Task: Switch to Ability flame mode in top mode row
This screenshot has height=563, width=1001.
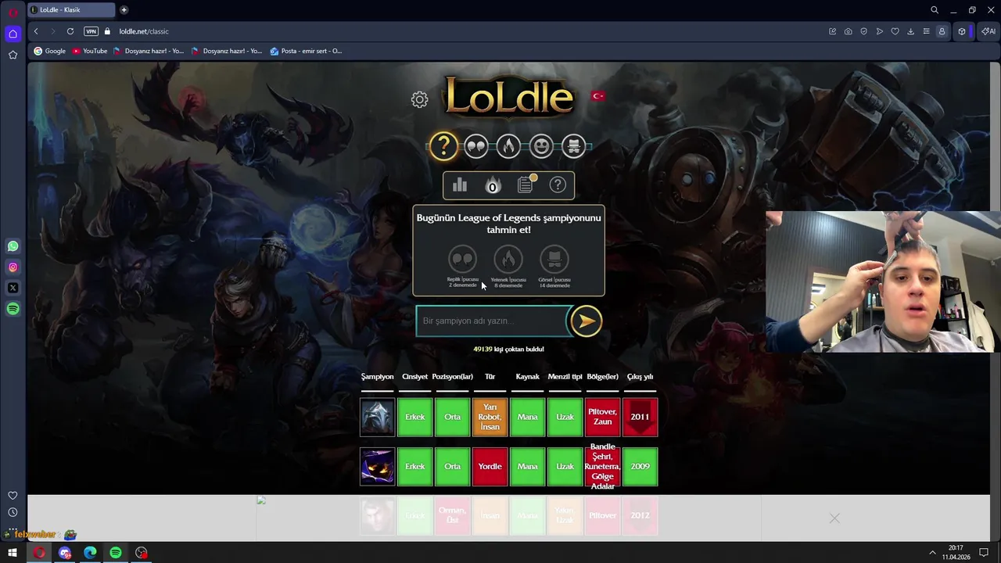Action: pyautogui.click(x=508, y=146)
